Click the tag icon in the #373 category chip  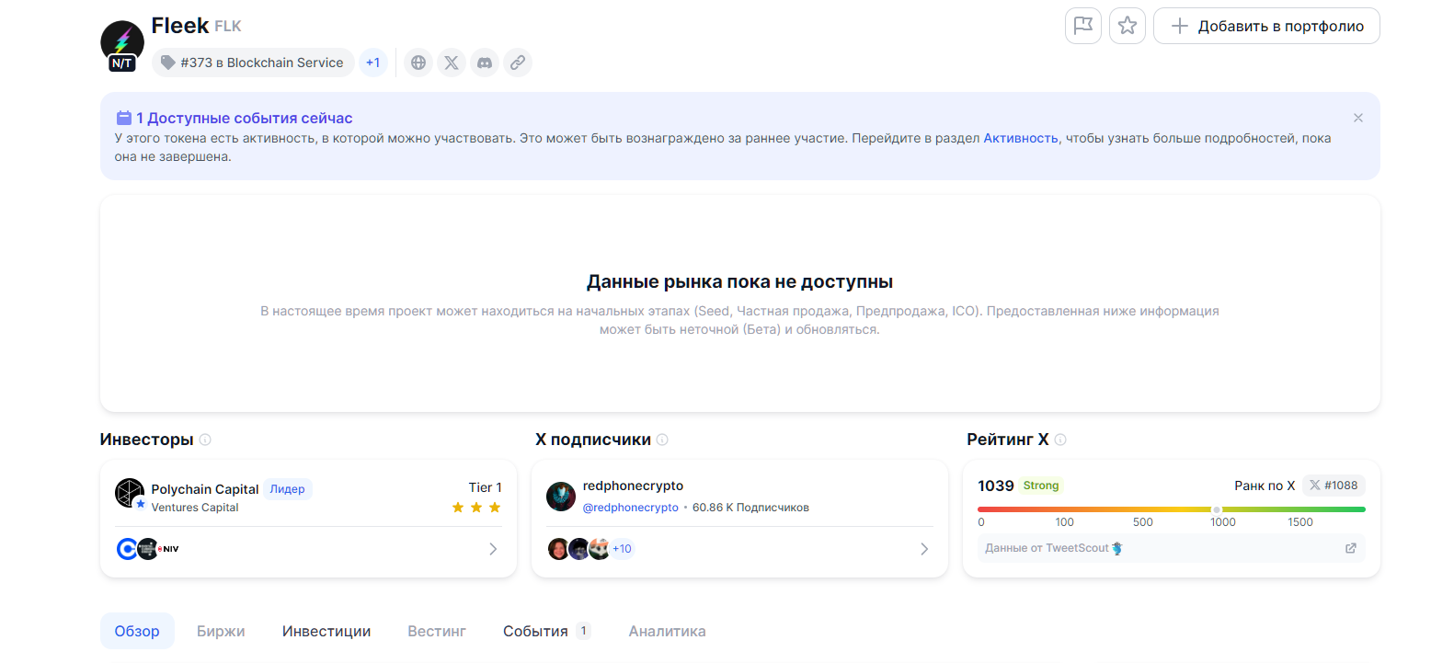(168, 63)
